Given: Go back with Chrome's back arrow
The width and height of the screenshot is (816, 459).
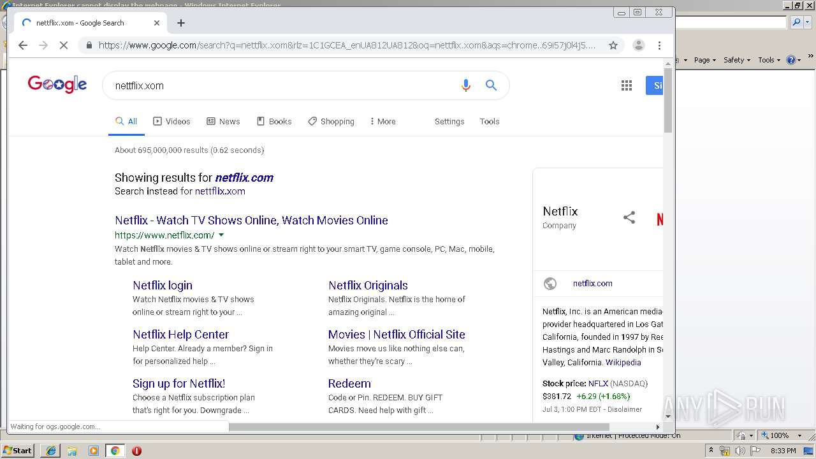Looking at the screenshot, I should 23,45.
